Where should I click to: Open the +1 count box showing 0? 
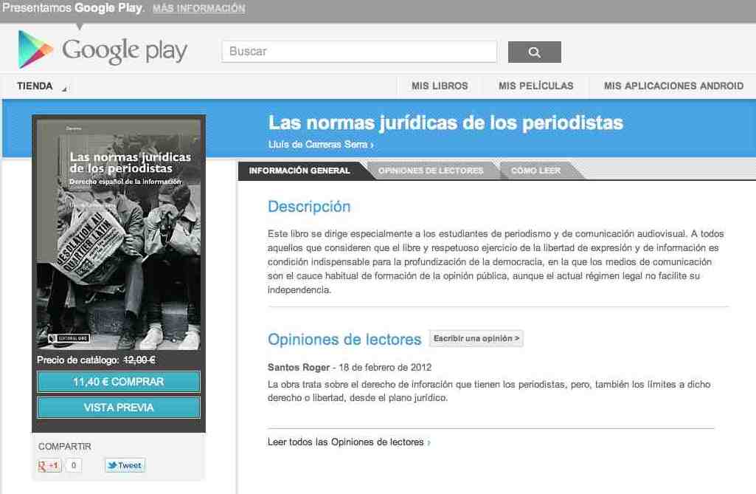[73, 465]
